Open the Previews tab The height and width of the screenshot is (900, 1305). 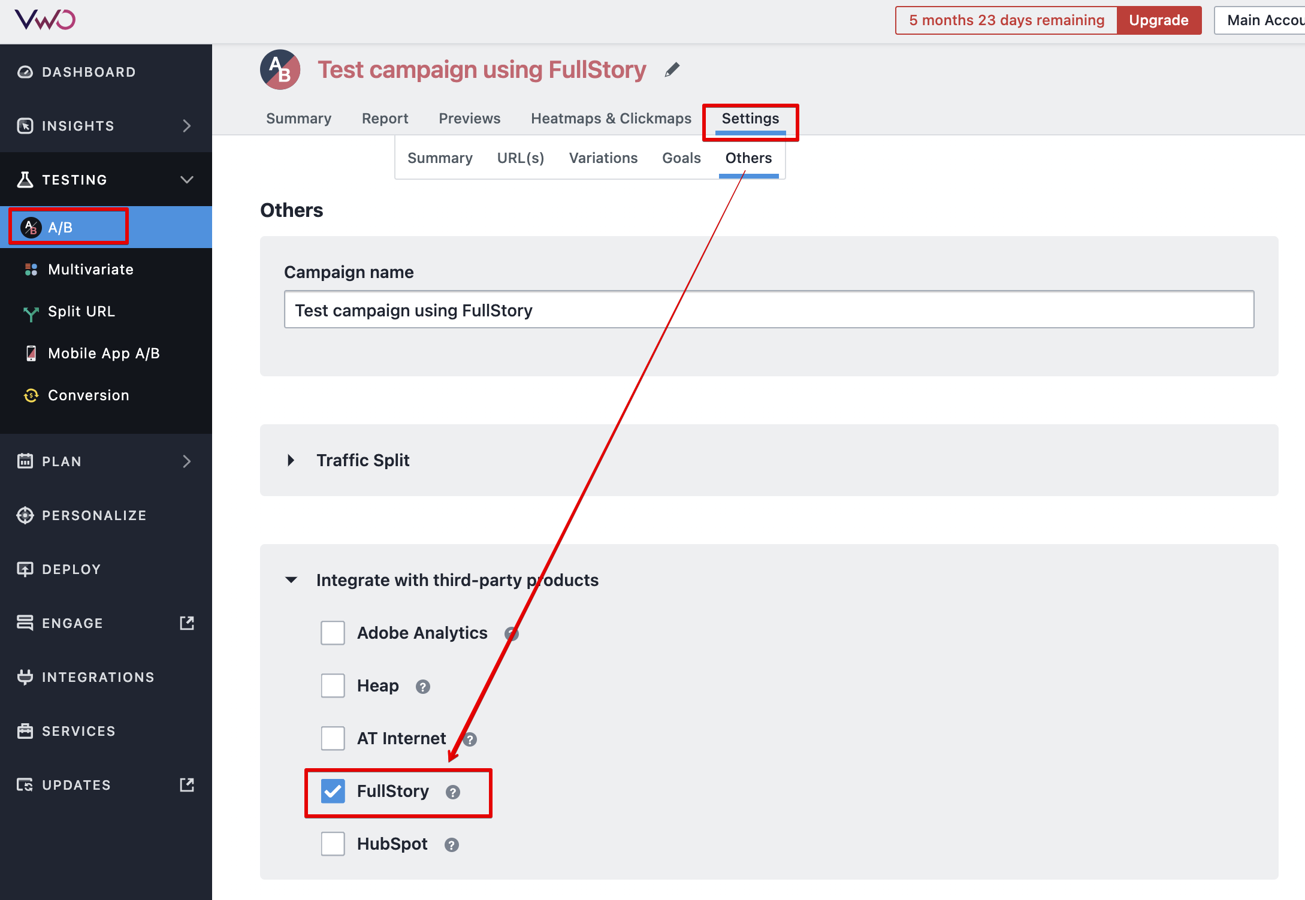click(x=469, y=119)
